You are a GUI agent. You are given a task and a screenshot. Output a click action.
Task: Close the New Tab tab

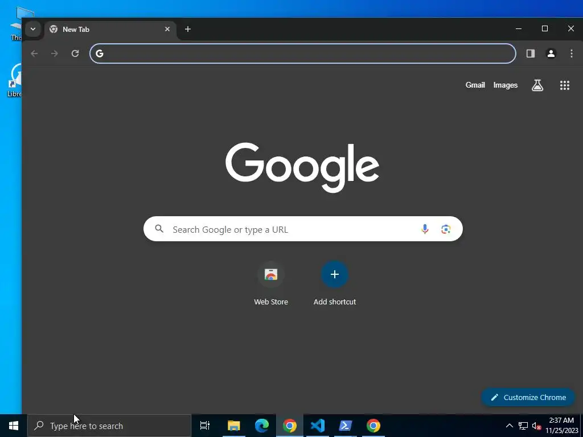[167, 29]
